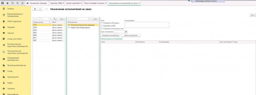Click Этап column header in assigned table

point(118,42)
